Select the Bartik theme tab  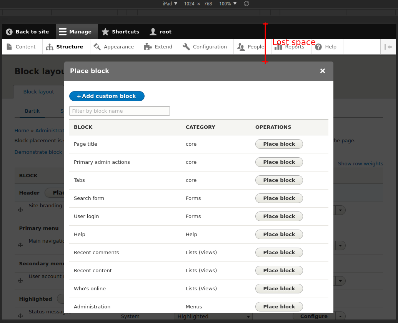click(x=32, y=111)
